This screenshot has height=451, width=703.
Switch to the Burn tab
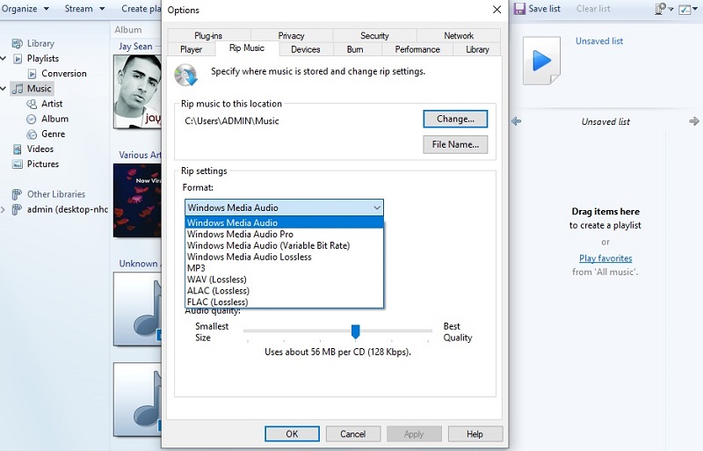355,49
